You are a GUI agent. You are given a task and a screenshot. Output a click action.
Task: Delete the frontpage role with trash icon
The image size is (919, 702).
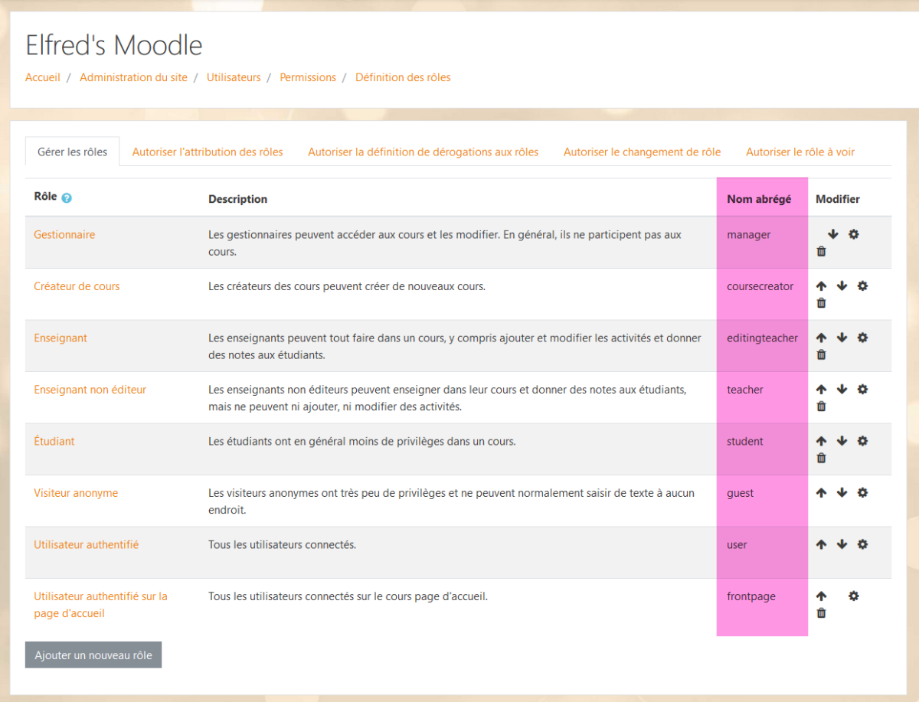(822, 612)
